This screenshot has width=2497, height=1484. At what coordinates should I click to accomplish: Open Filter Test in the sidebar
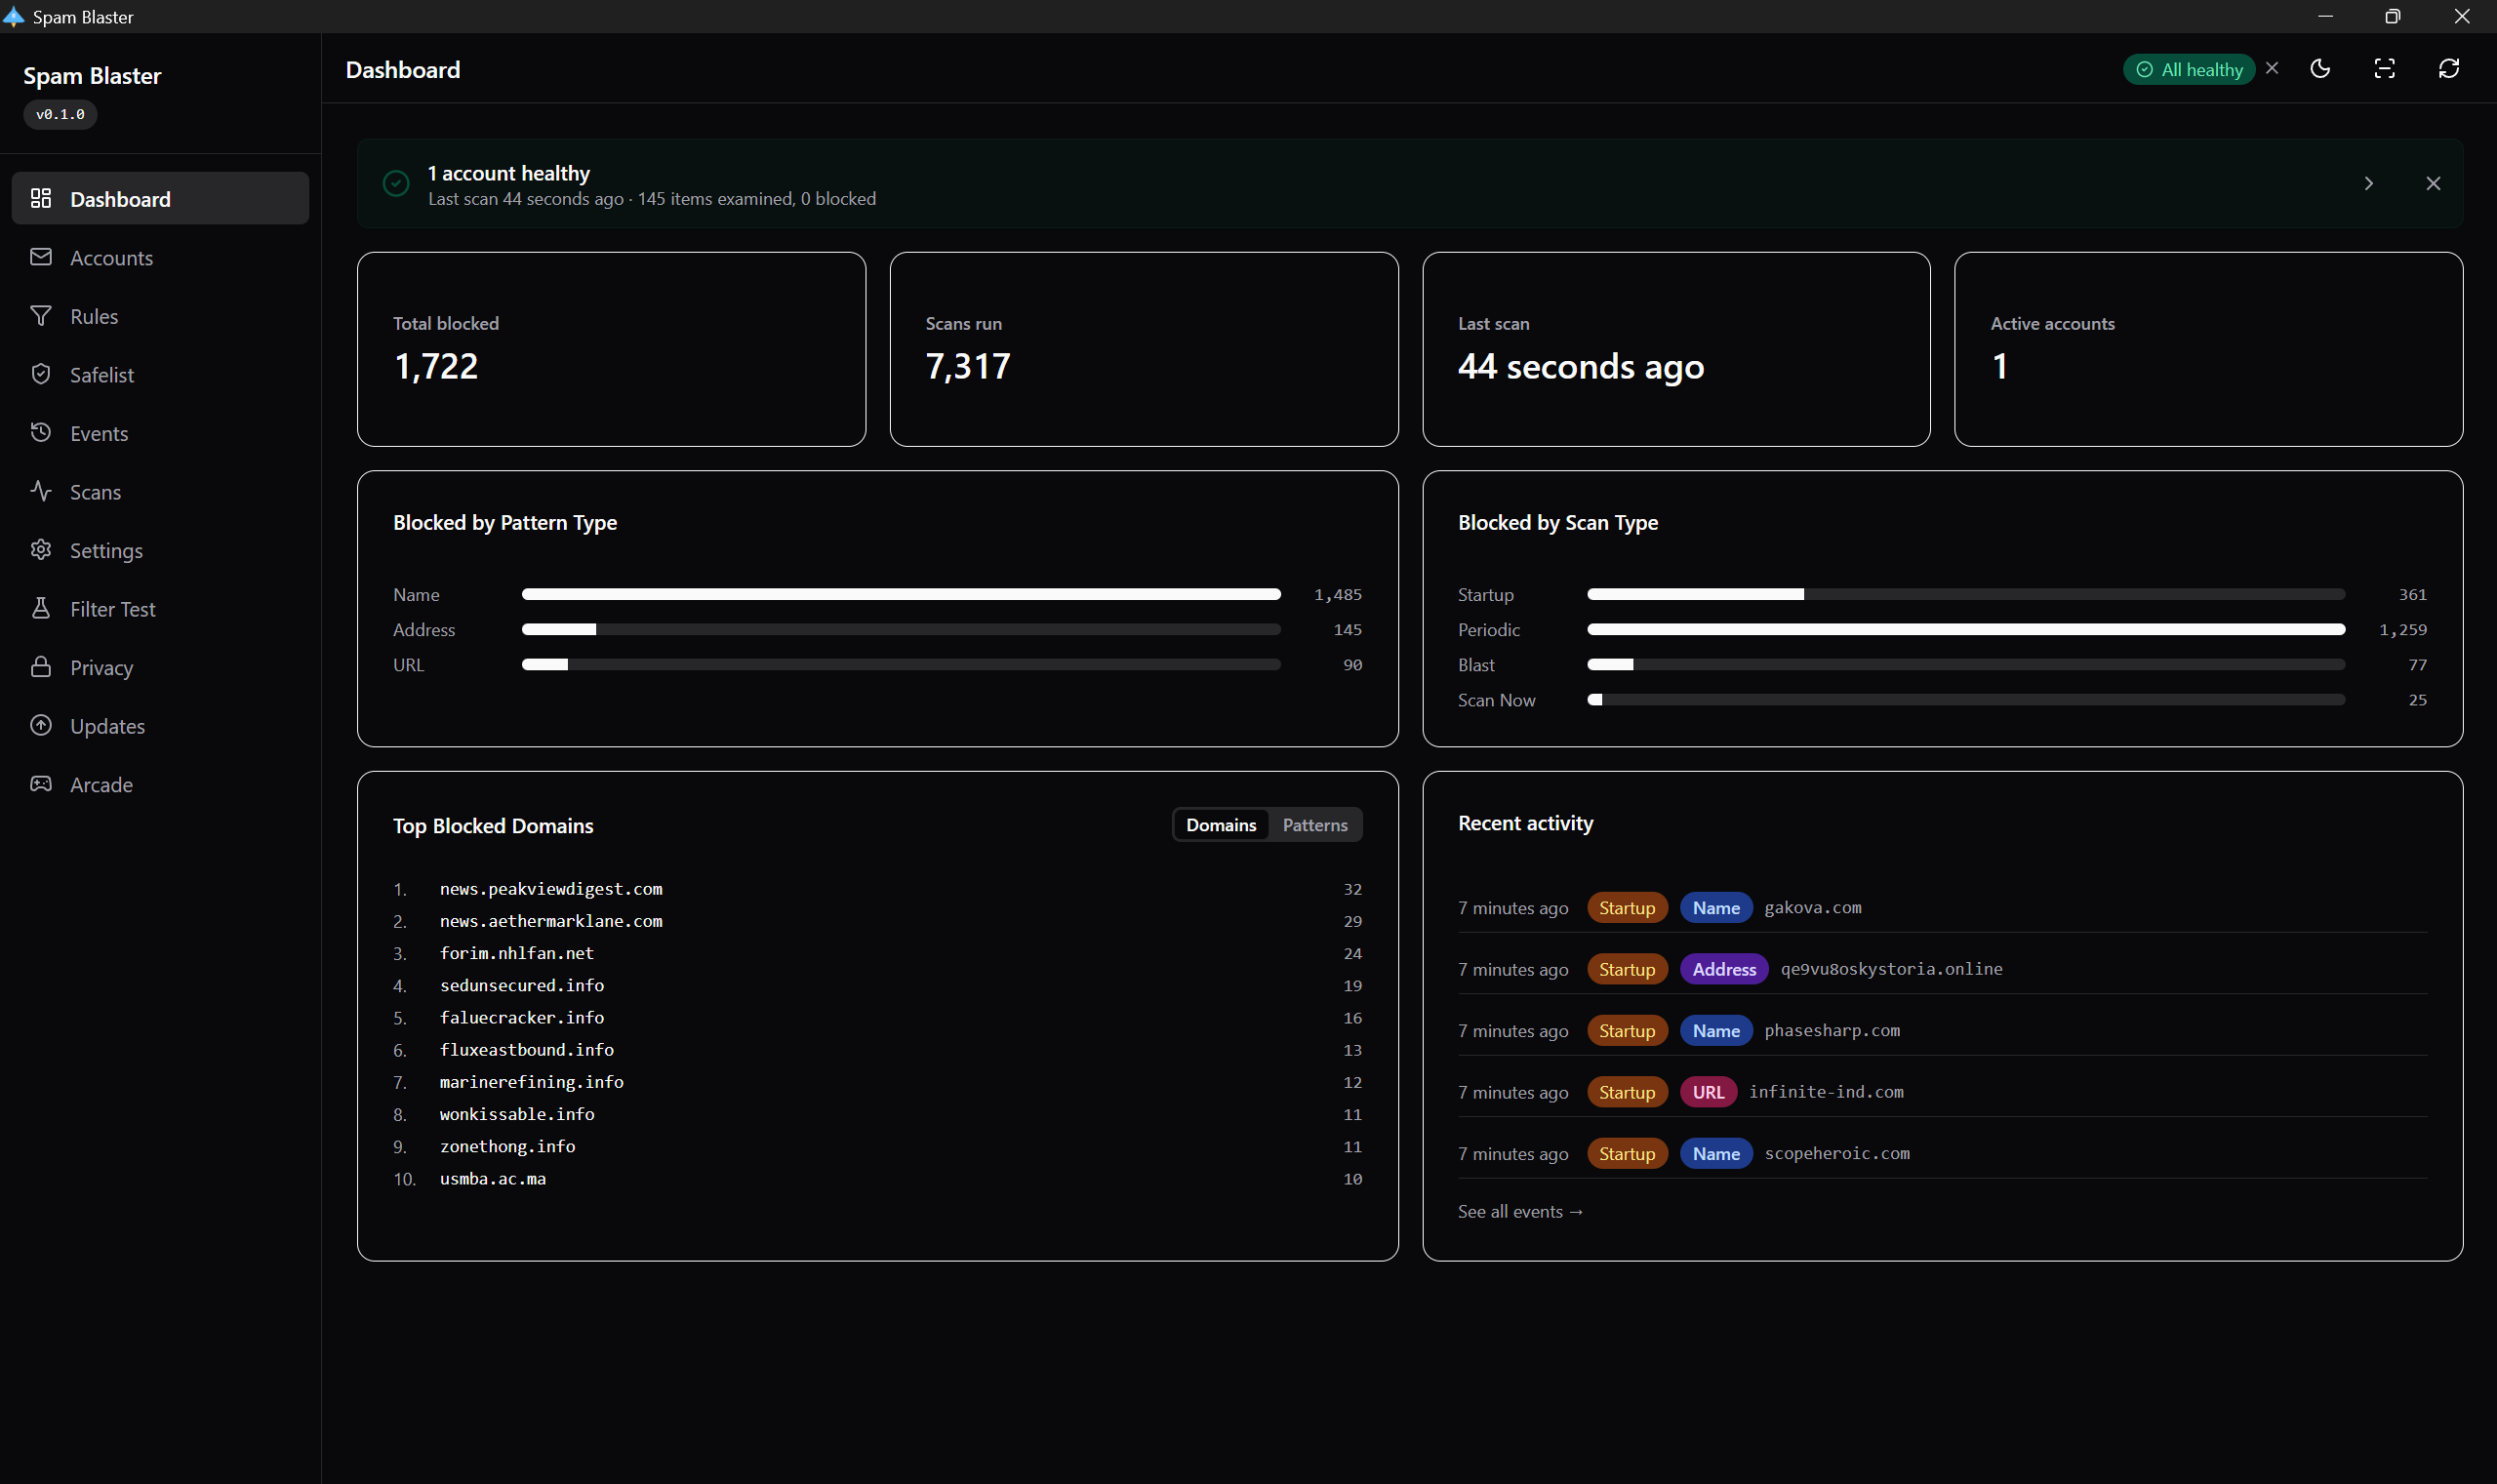coord(160,608)
